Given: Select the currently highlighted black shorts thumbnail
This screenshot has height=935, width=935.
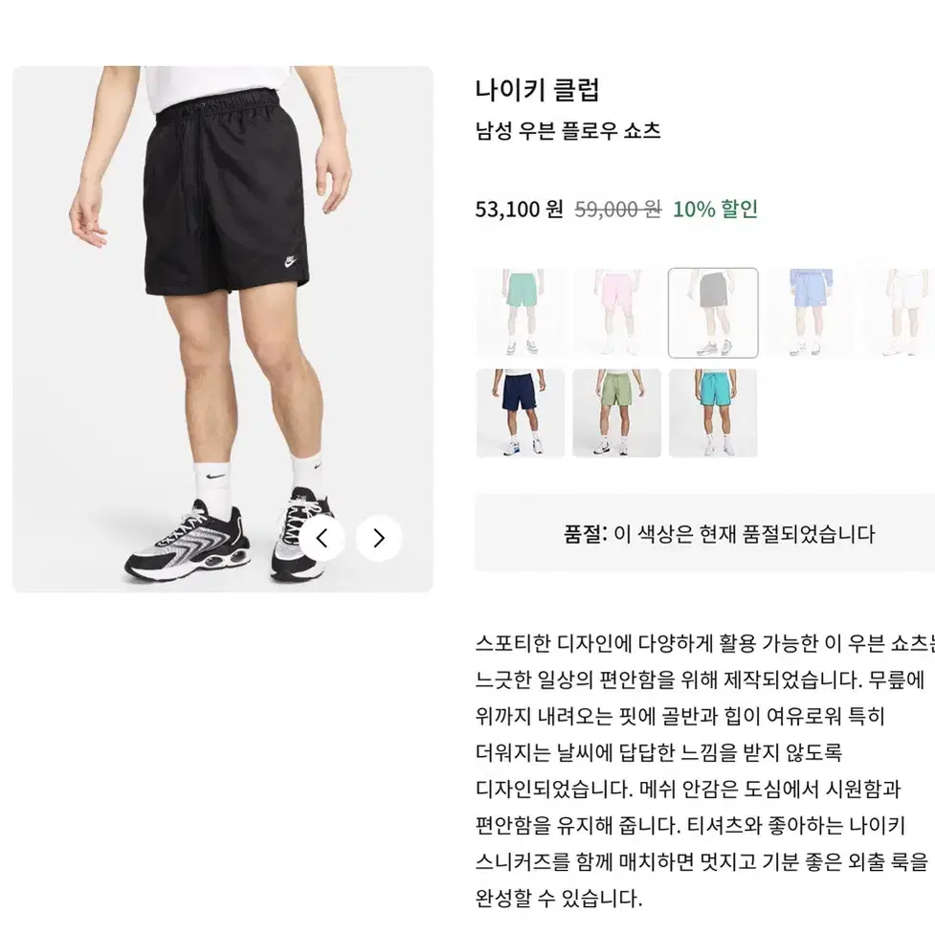Looking at the screenshot, I should 713,313.
